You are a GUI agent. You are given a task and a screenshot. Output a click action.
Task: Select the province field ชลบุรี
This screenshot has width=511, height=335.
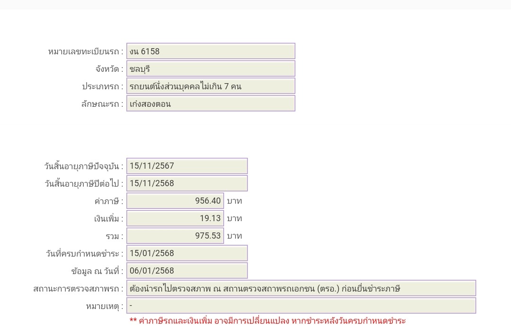coord(211,69)
